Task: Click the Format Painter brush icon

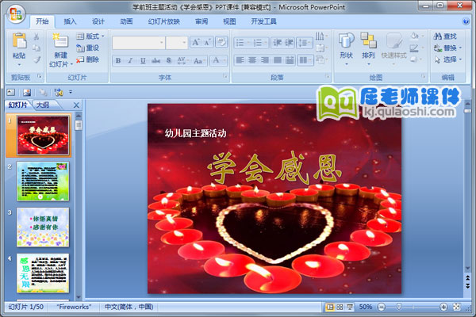Action: (36, 59)
